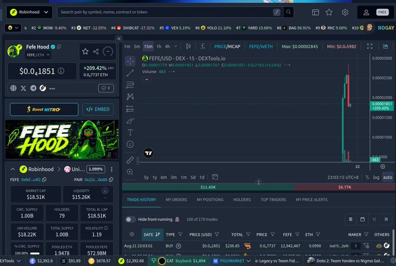The height and width of the screenshot is (266, 396).
Task: Select the text annotation tool
Action: pos(130,132)
